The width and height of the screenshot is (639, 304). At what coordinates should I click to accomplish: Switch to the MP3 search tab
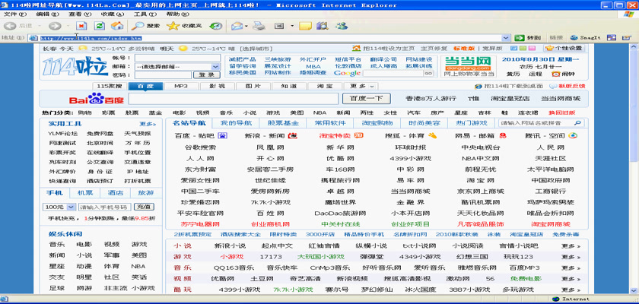[x=181, y=87]
